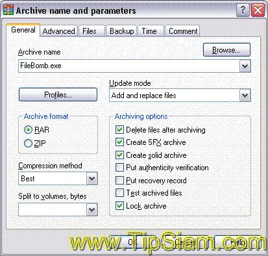The height and width of the screenshot is (256, 268).
Task: Click the question mark help button
Action: pyautogui.click(x=243, y=10)
